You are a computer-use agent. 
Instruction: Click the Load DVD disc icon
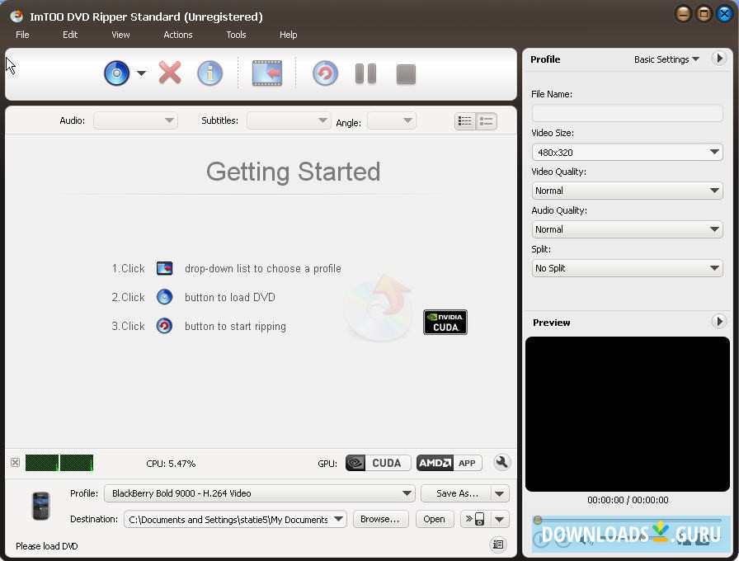point(115,73)
